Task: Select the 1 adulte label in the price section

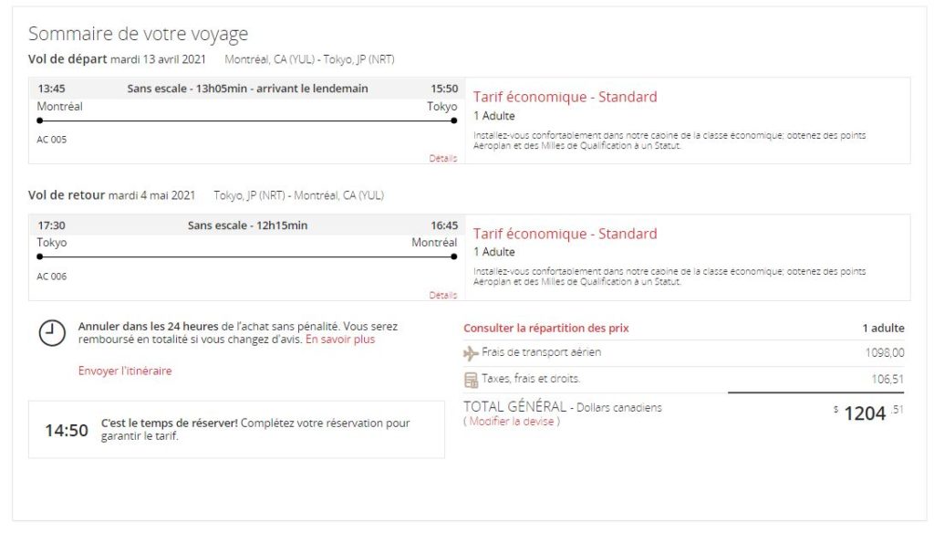Action: tap(886, 328)
